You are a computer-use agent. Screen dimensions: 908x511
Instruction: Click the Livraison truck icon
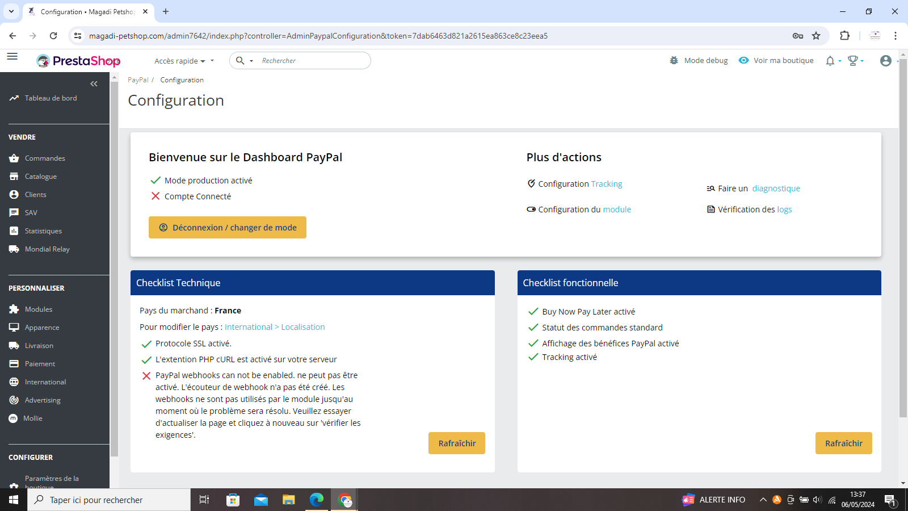pyautogui.click(x=14, y=346)
